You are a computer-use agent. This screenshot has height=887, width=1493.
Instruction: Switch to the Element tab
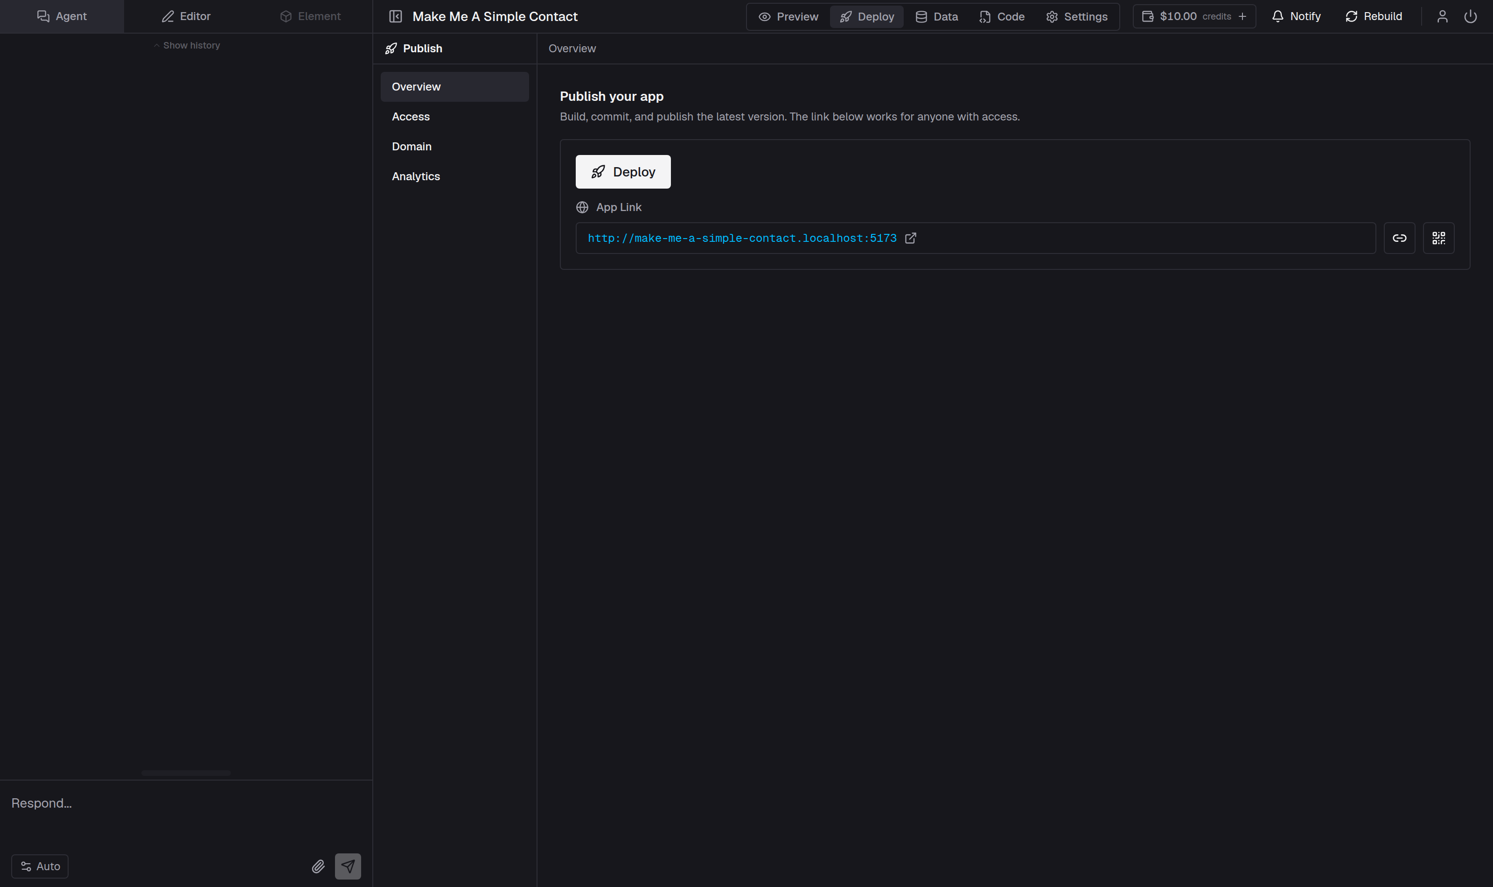(311, 16)
